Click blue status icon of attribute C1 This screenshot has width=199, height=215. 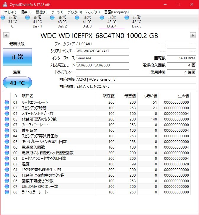point(7,158)
